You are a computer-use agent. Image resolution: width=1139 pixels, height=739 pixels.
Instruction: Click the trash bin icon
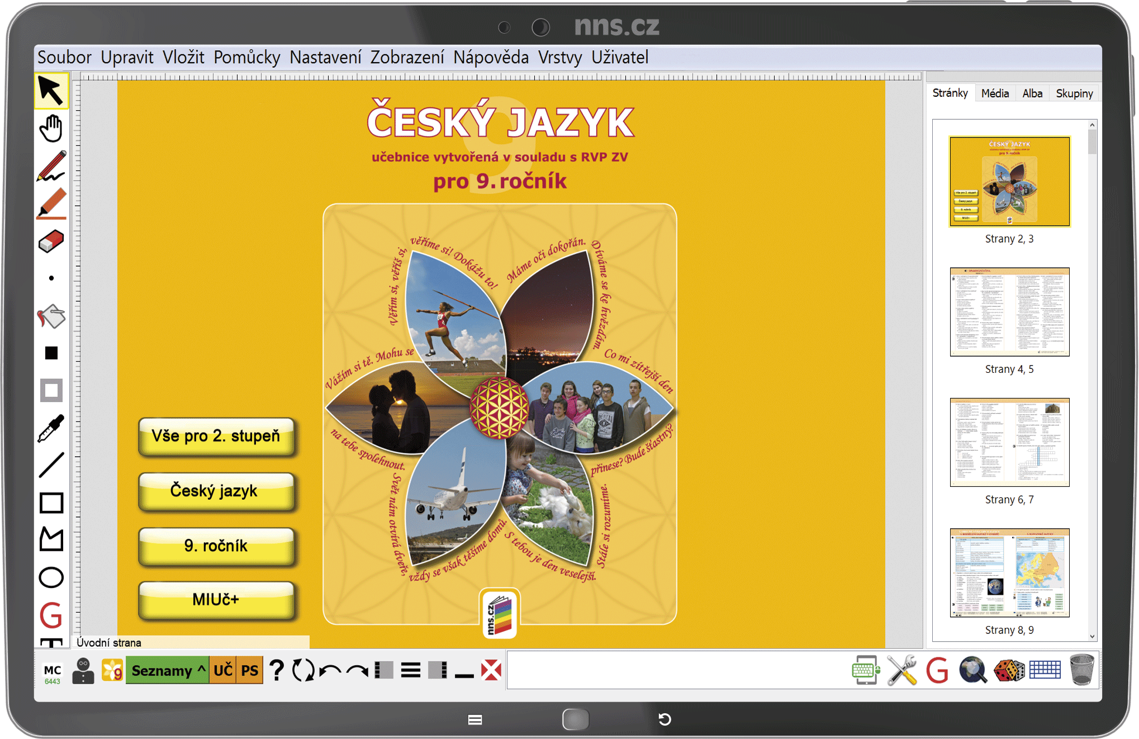pyautogui.click(x=1081, y=670)
